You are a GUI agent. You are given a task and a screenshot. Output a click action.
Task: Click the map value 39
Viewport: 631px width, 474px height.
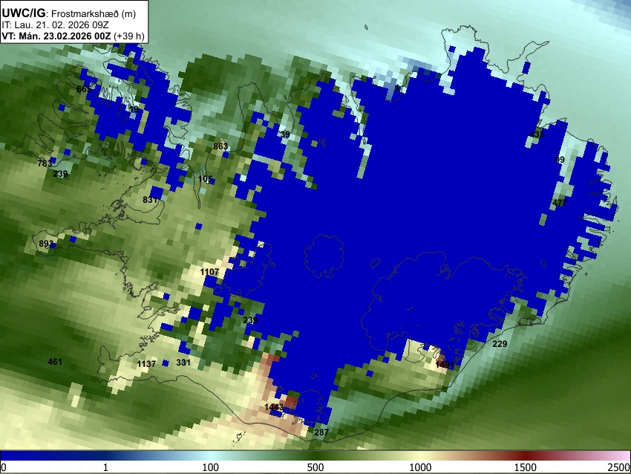pos(285,134)
